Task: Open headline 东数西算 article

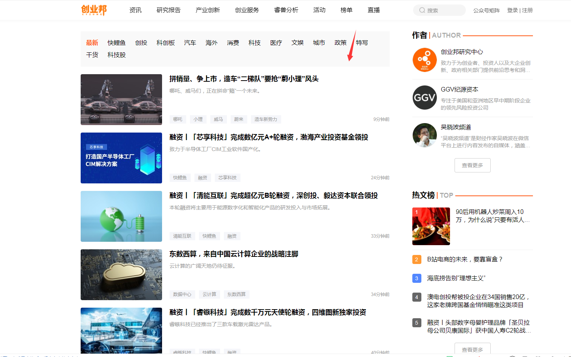Action: [x=234, y=254]
